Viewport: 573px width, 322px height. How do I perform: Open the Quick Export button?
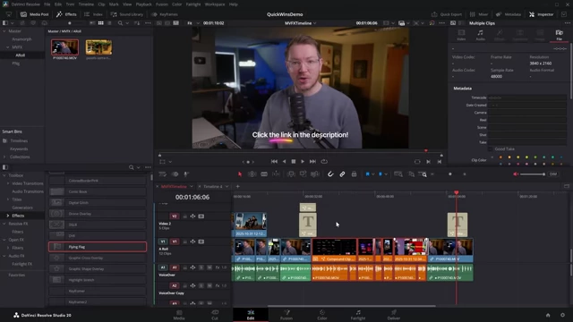point(447,14)
